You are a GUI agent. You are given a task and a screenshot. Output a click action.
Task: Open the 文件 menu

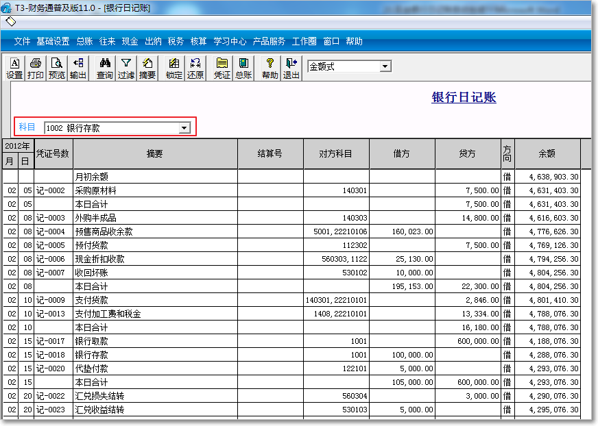pyautogui.click(x=23, y=41)
